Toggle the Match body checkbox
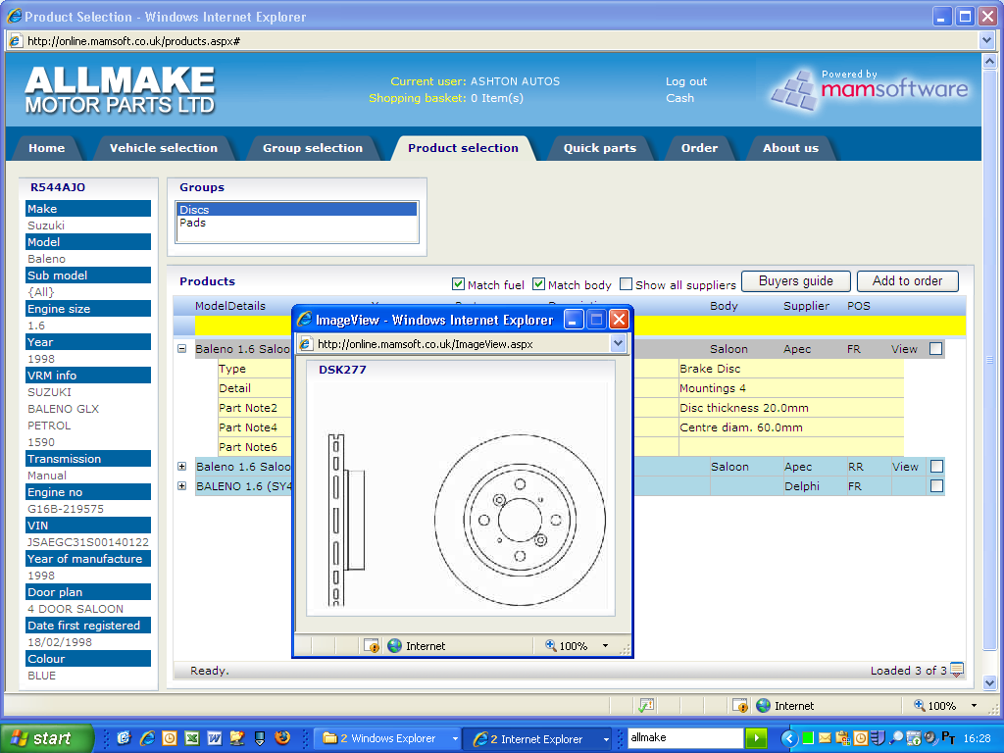 (538, 284)
